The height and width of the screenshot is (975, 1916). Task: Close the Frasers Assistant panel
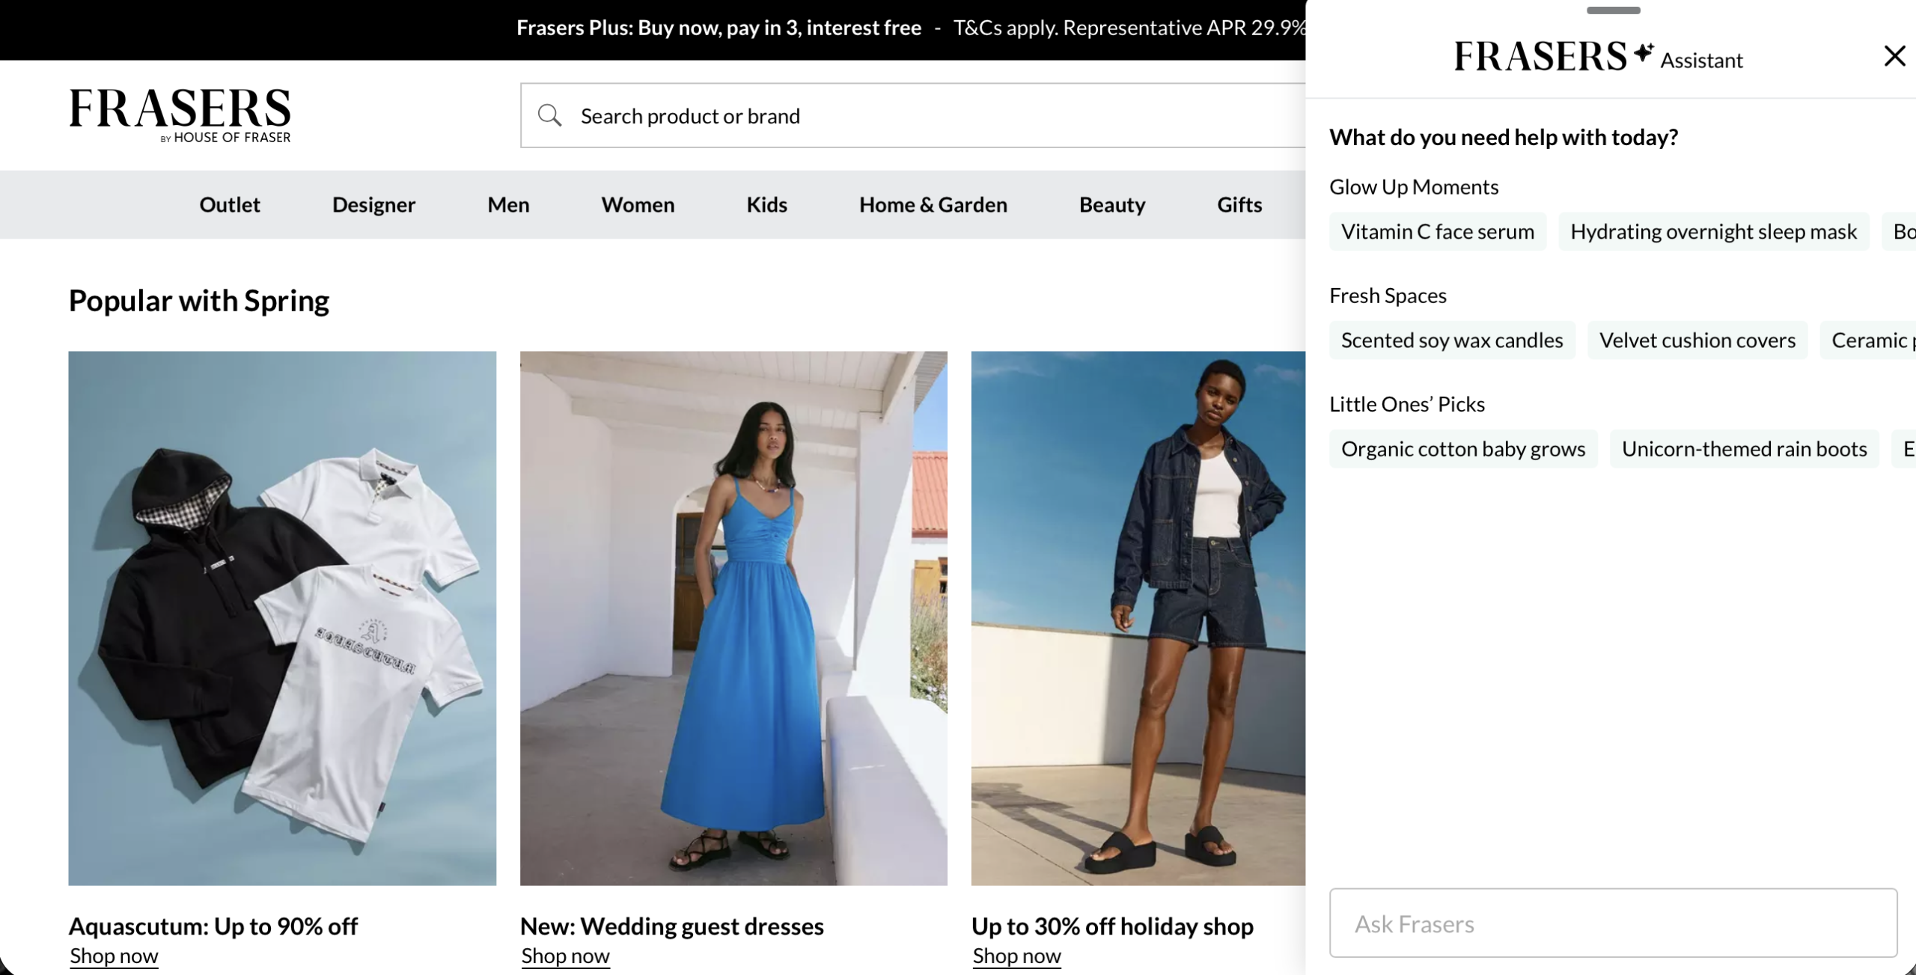[1894, 55]
